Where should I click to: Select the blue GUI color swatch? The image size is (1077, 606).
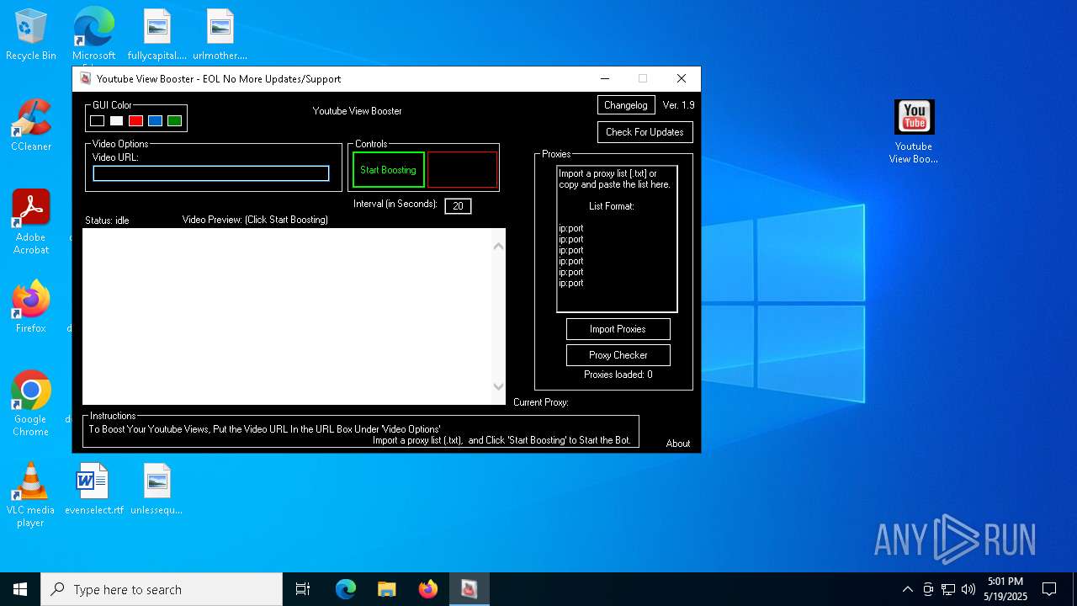155,121
